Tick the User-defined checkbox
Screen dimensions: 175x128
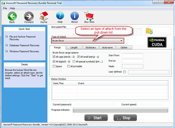point(124,72)
